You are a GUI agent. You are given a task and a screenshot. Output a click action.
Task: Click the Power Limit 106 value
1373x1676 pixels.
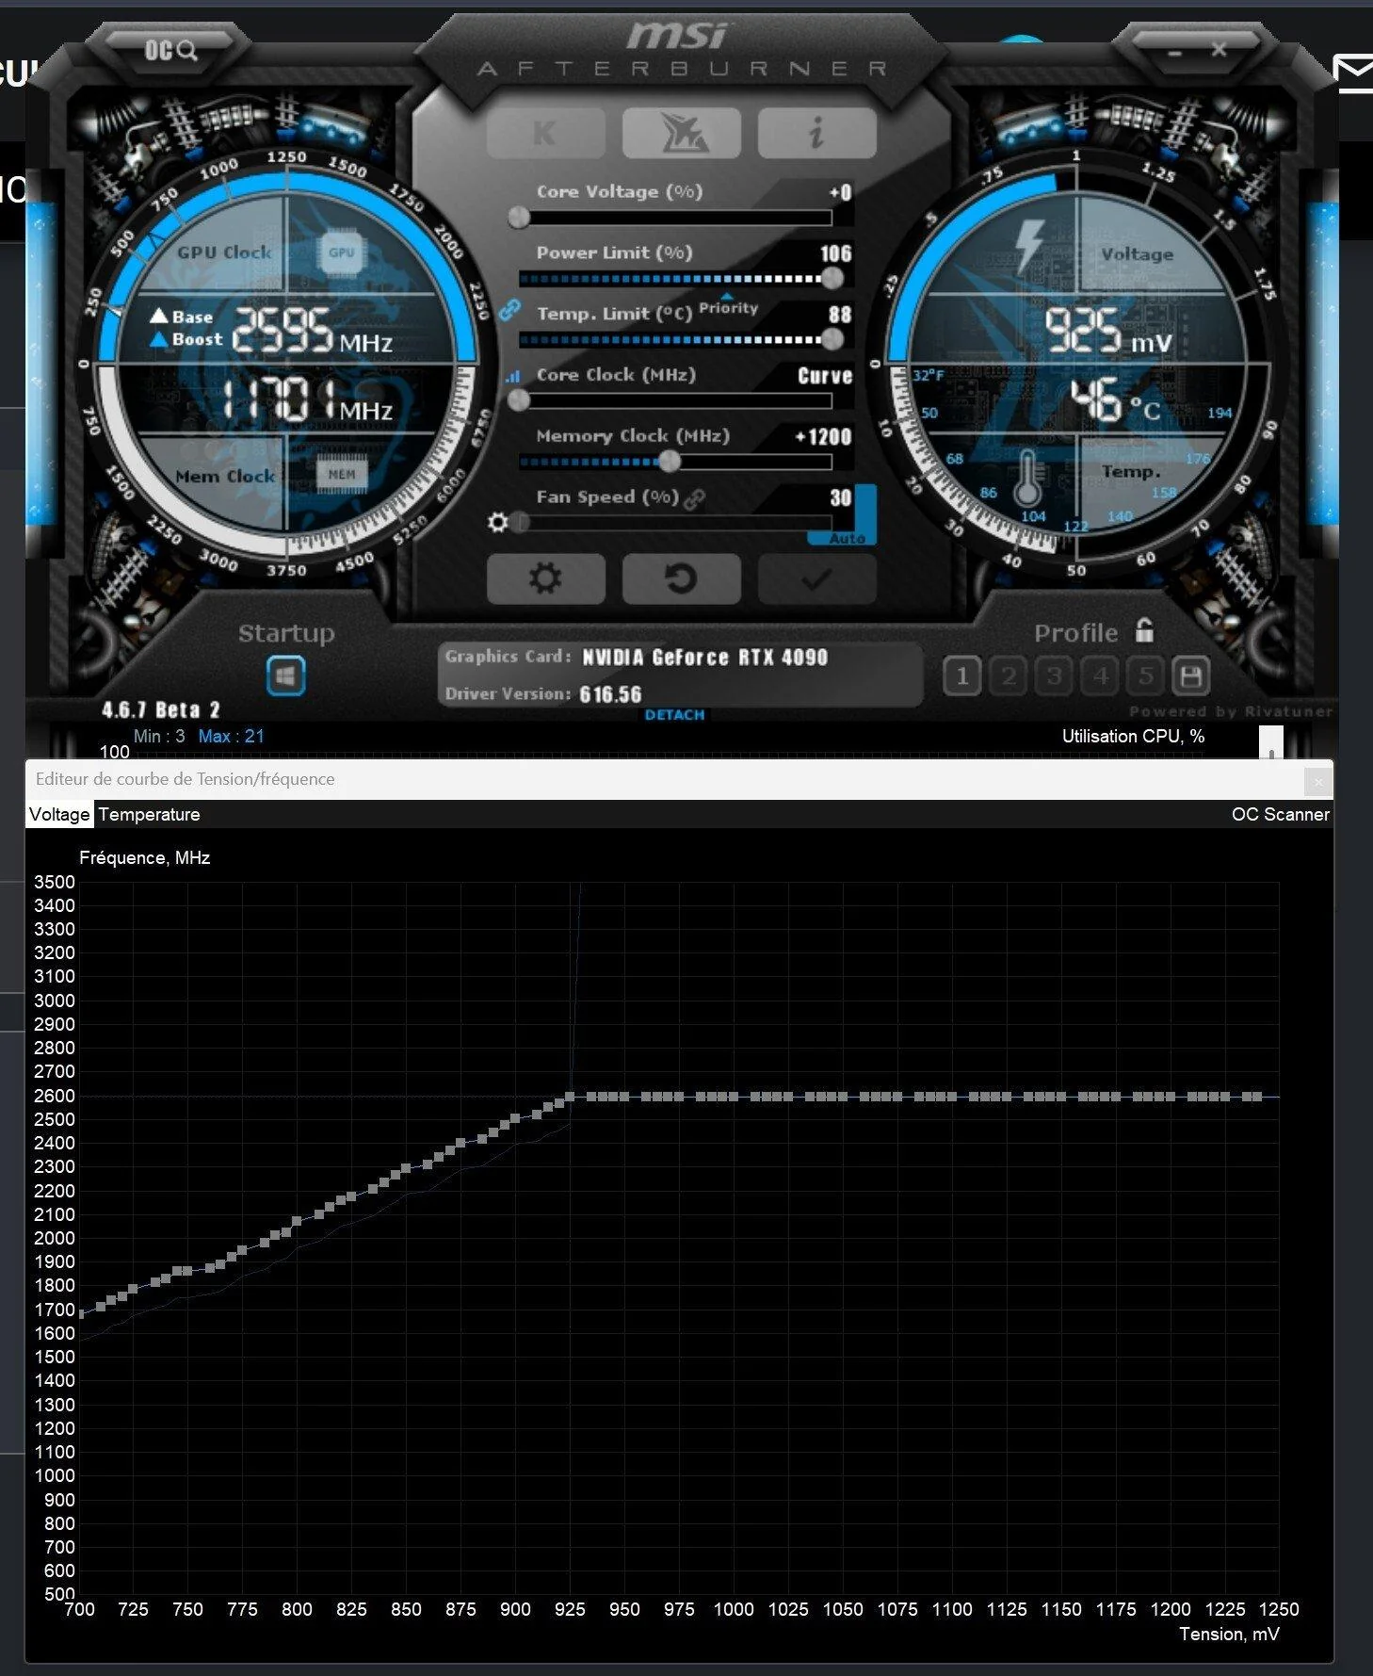(x=835, y=253)
